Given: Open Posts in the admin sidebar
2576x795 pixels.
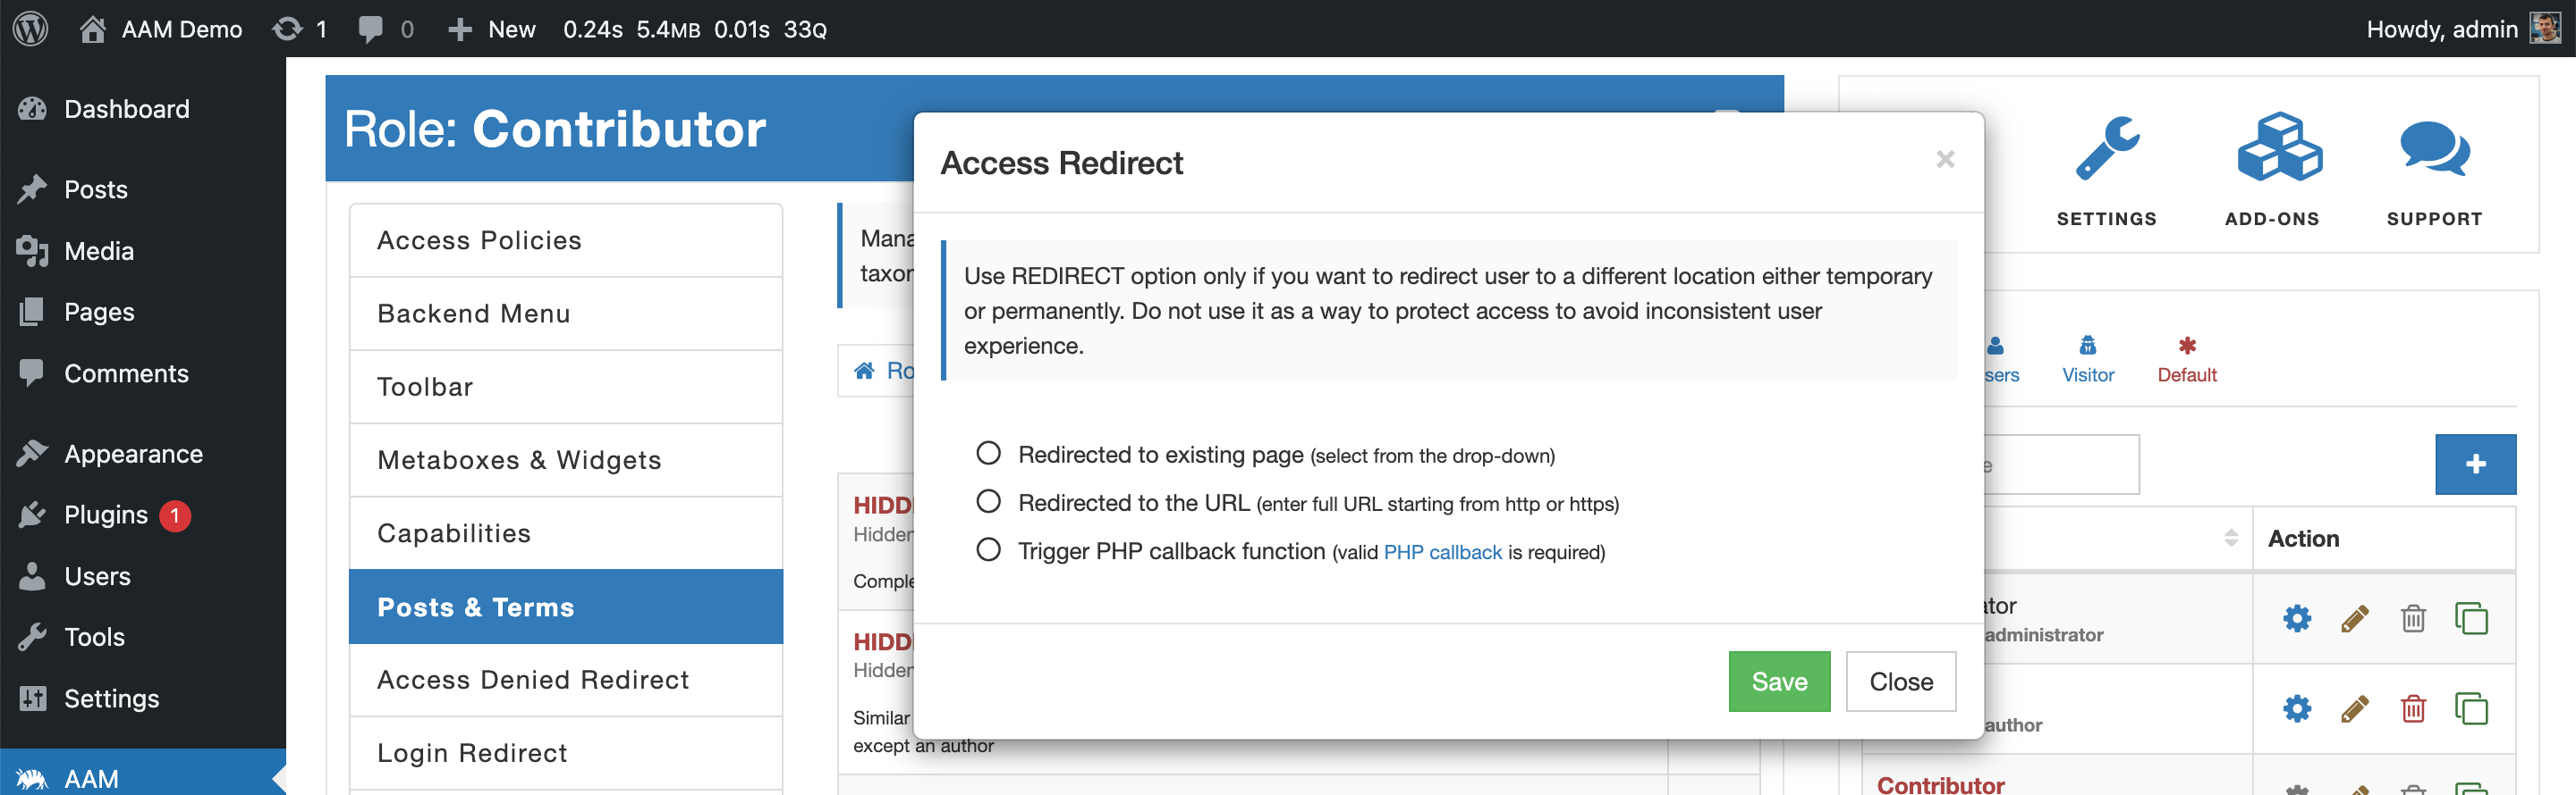Looking at the screenshot, I should (x=143, y=189).
